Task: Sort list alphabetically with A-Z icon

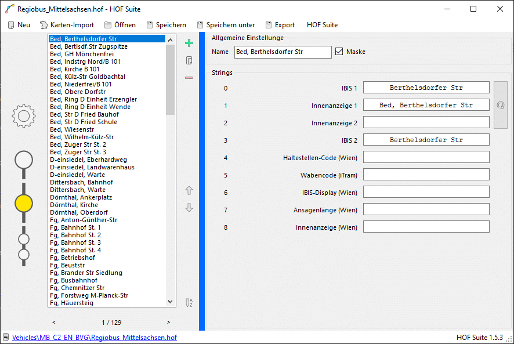Action: 189,302
